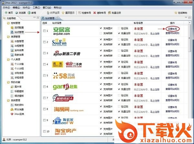194x144 pixels.
Task: Click 马上注册 link in sina row
Action: click(155, 56)
